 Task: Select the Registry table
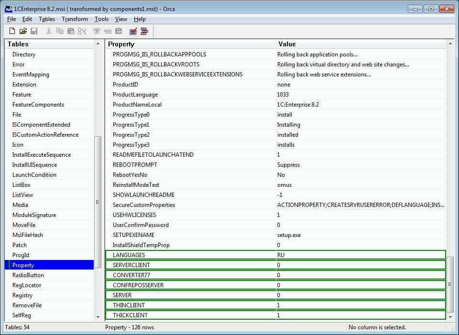coord(22,295)
